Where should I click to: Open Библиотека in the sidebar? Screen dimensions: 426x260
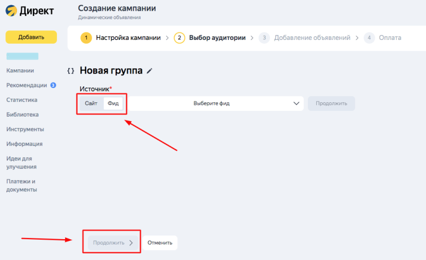point(22,115)
